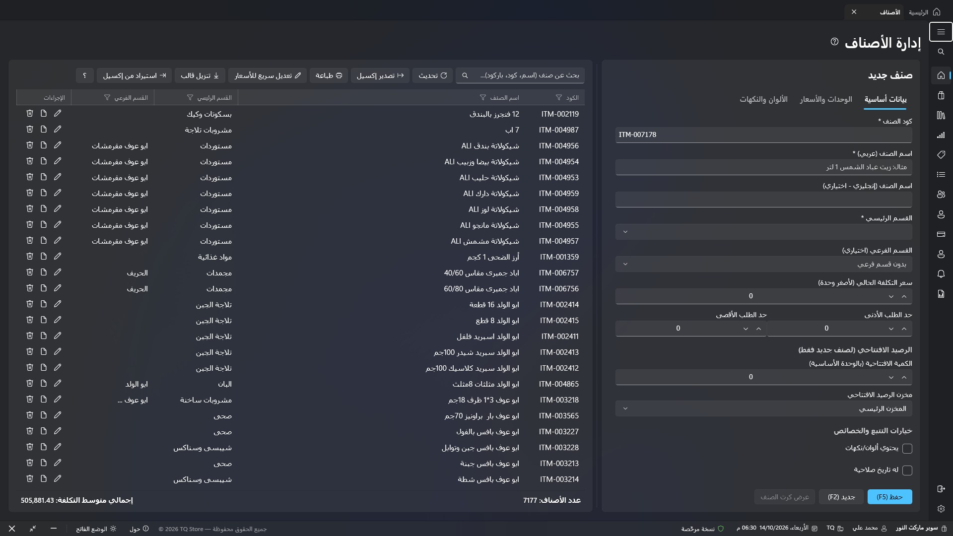Click the sidebar price tag icon
This screenshot has width=953, height=536.
click(x=941, y=155)
